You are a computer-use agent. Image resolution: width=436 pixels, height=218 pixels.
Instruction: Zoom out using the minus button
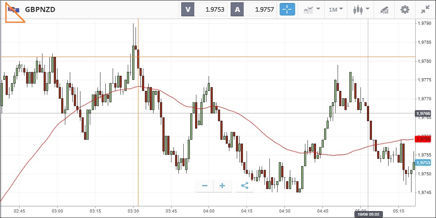[205, 186]
